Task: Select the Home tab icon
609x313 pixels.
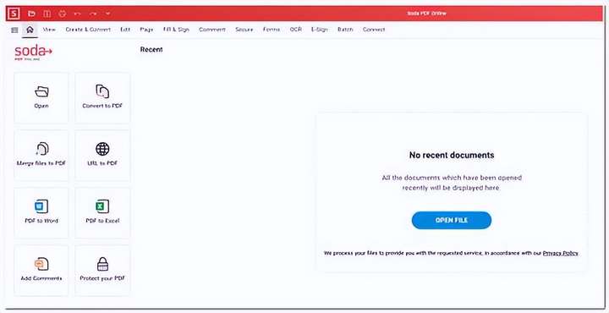Action: point(30,30)
